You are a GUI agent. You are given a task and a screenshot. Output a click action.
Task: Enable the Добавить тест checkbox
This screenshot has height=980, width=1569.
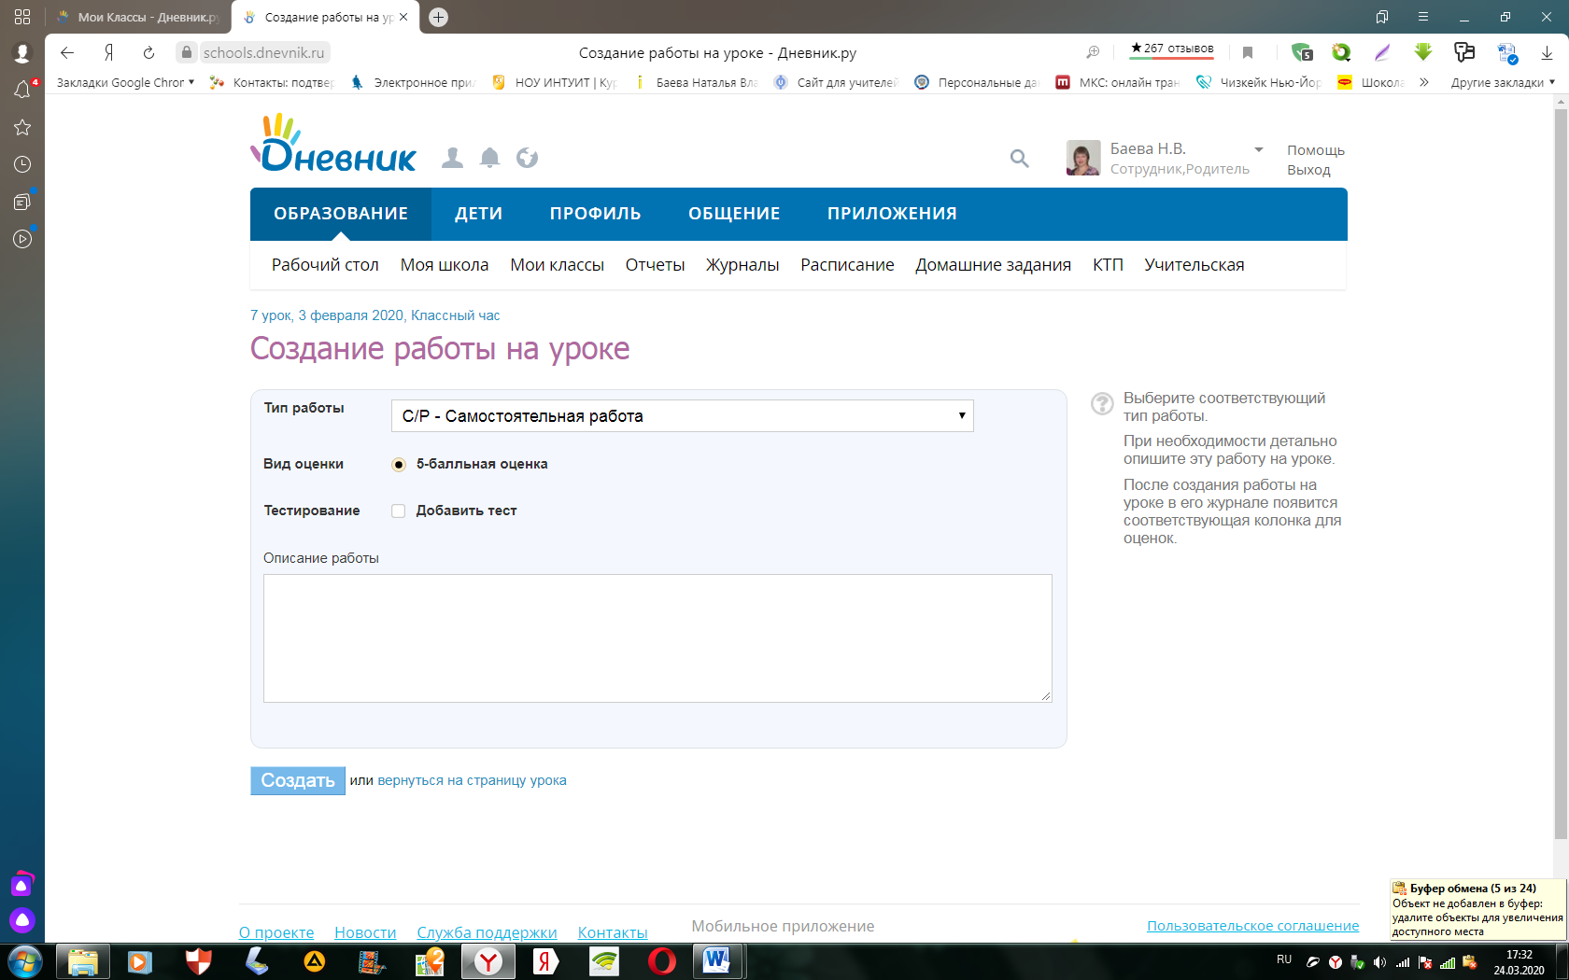pyautogui.click(x=399, y=511)
